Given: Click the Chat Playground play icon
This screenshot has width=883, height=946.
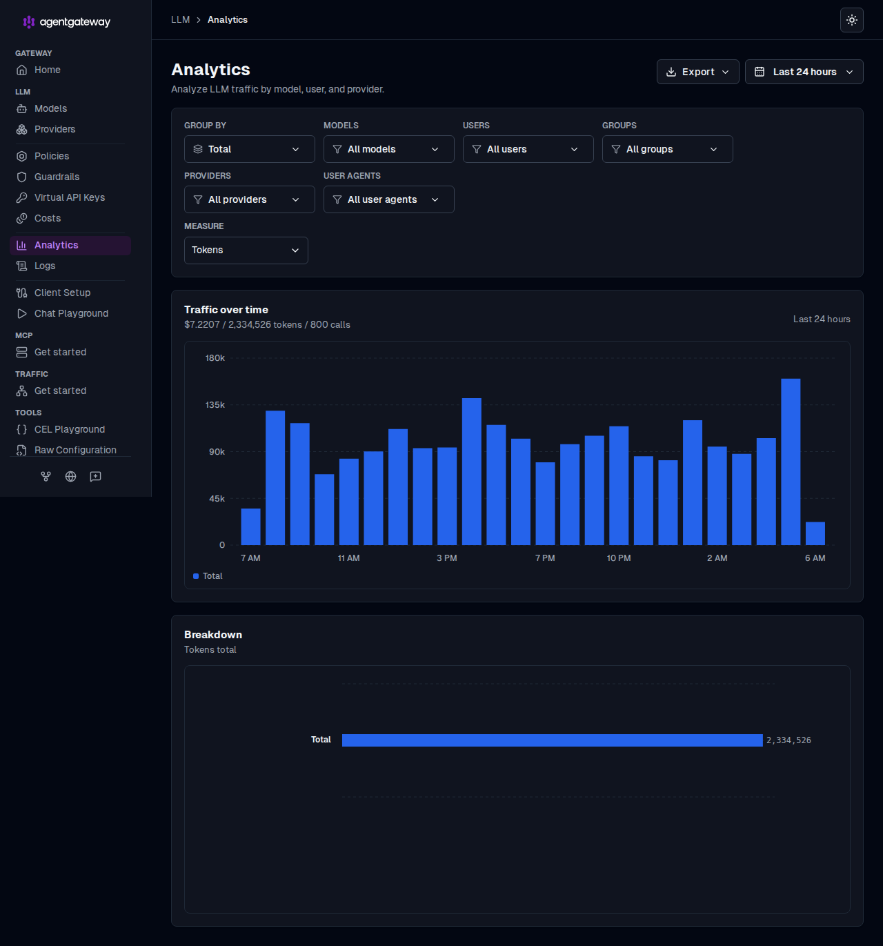Looking at the screenshot, I should (21, 313).
